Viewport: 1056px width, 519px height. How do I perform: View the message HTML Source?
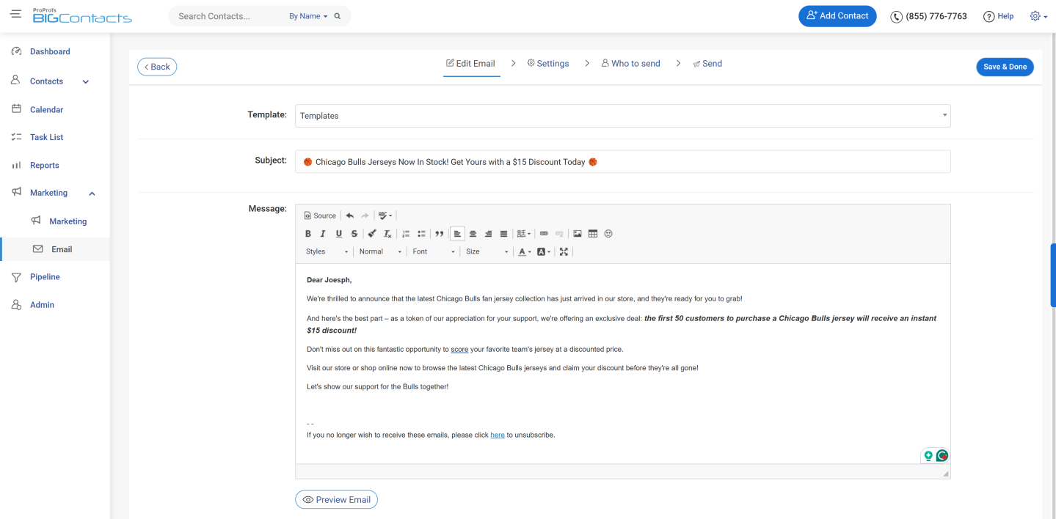click(x=320, y=216)
